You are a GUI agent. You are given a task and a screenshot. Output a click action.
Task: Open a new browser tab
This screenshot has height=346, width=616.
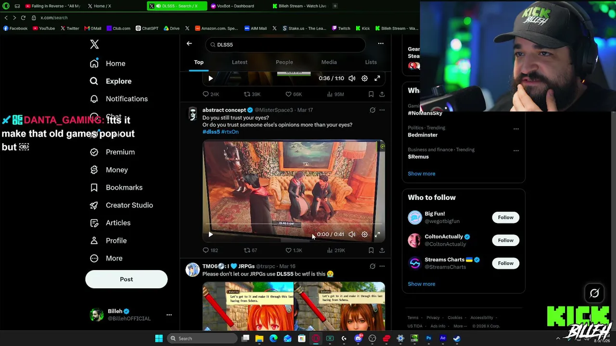click(x=335, y=6)
